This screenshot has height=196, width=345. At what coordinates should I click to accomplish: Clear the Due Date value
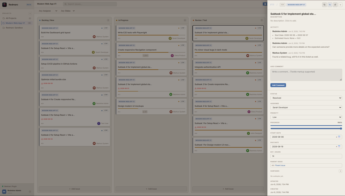click(336, 147)
